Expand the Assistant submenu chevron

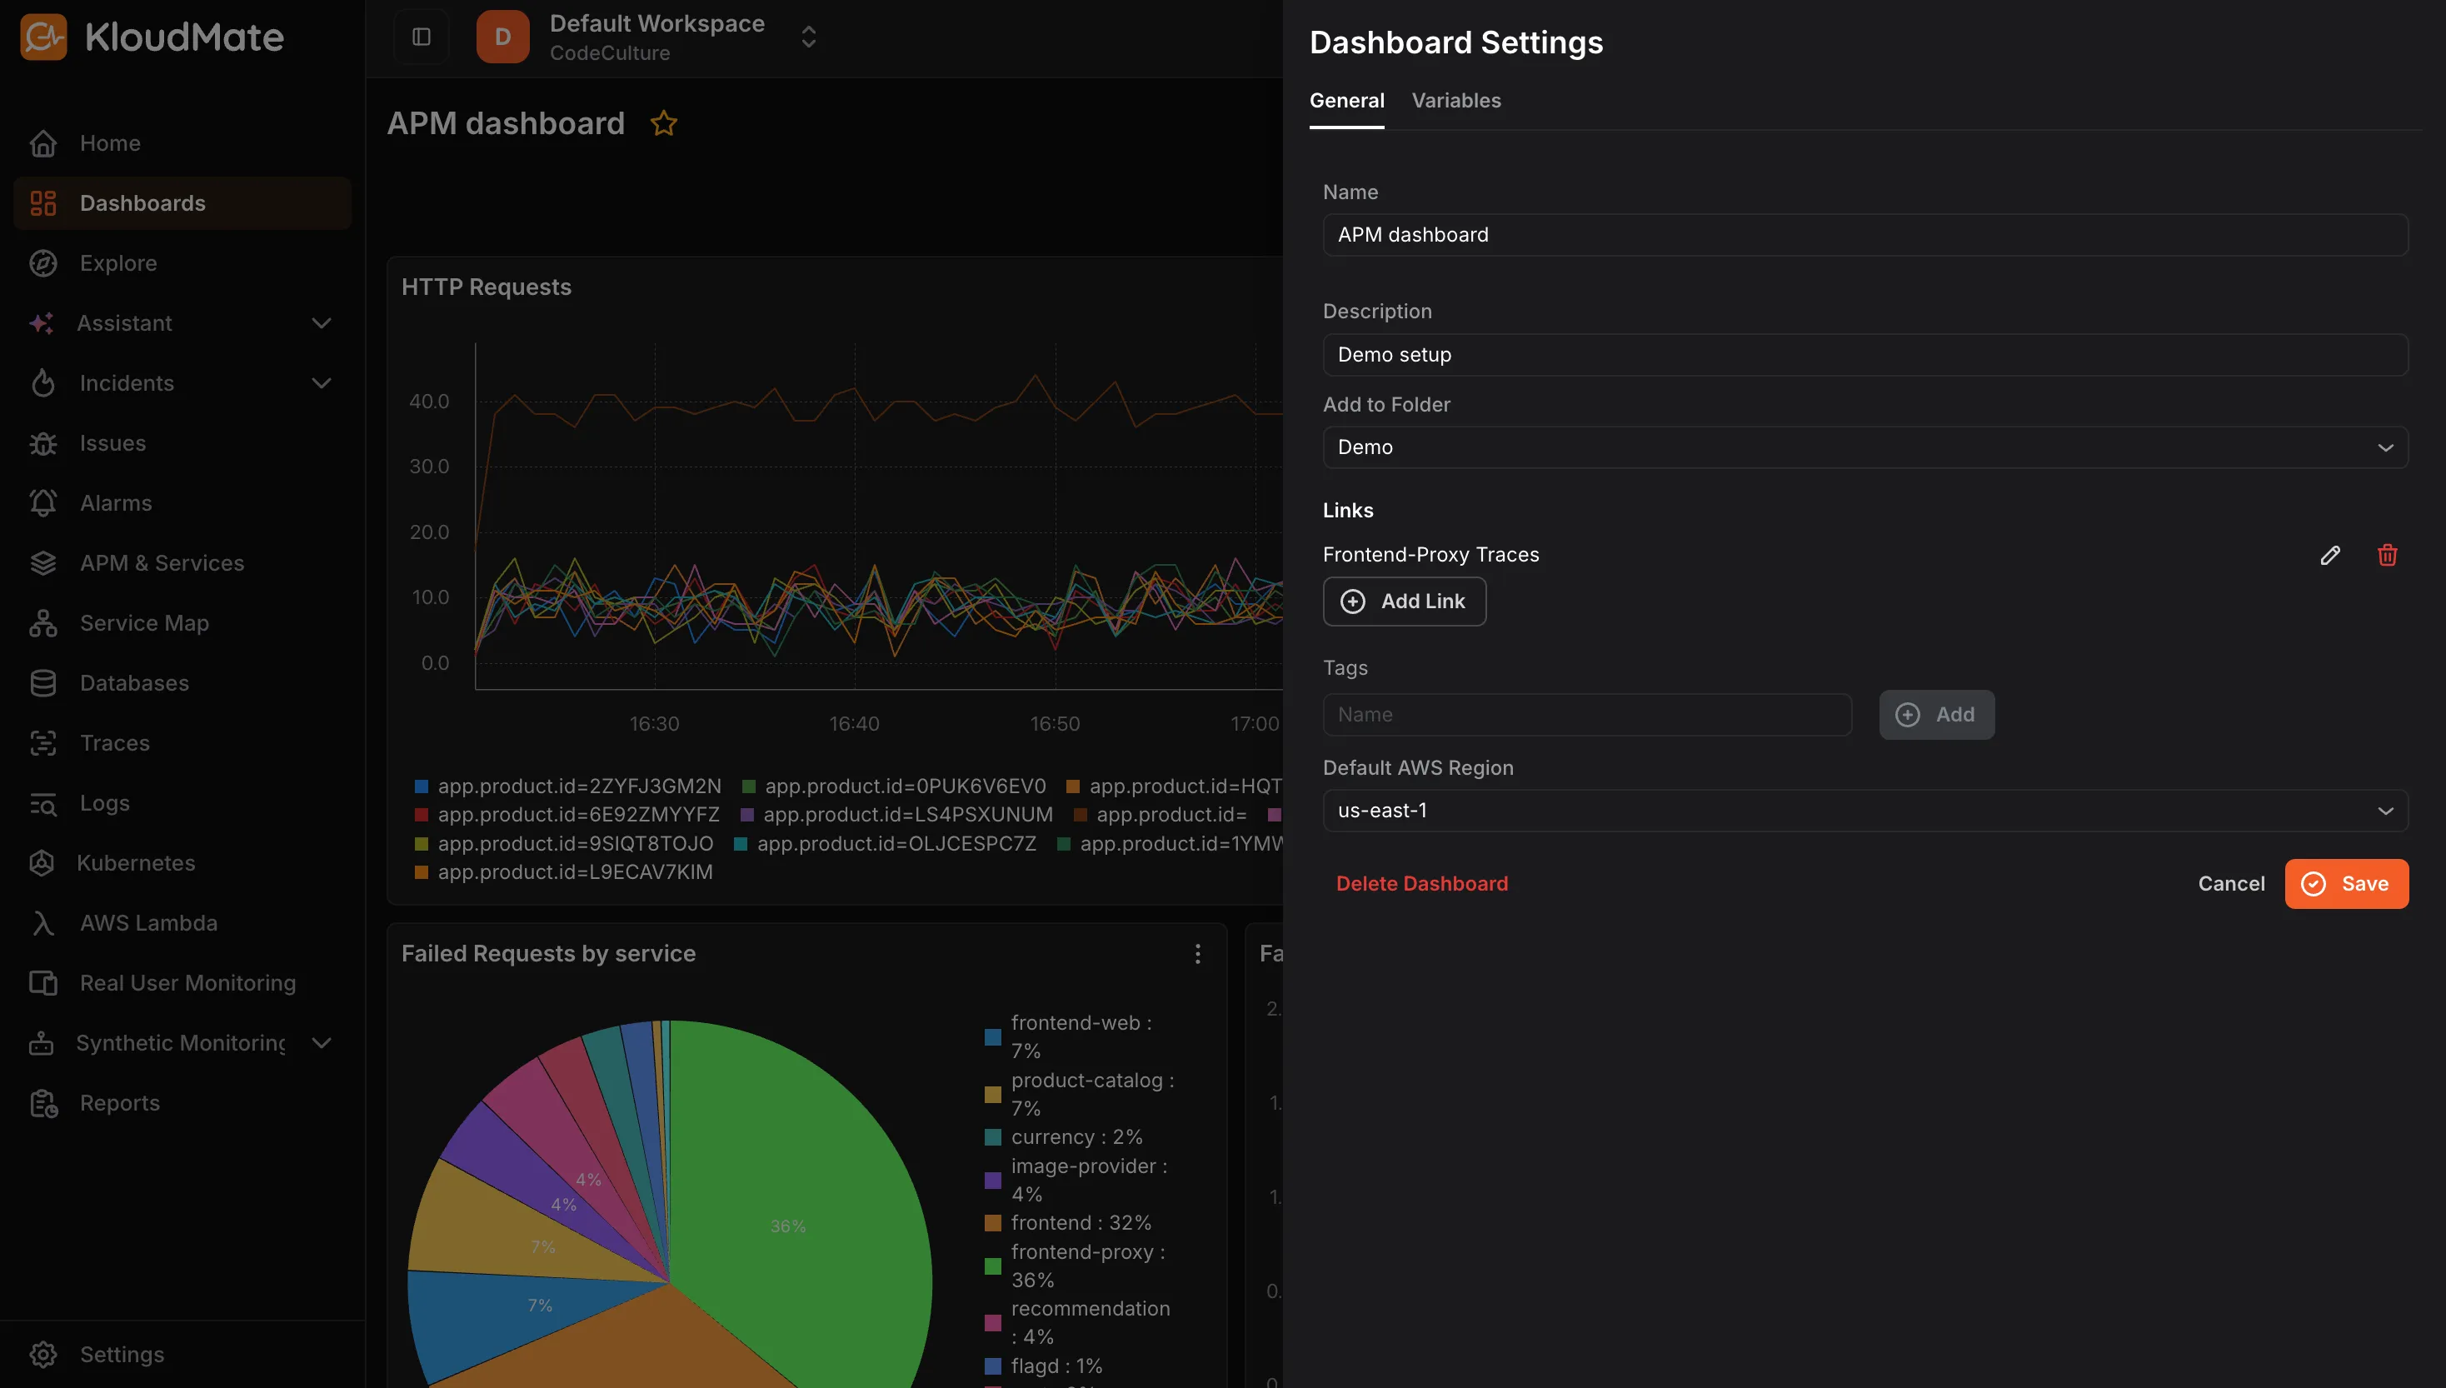tap(322, 323)
